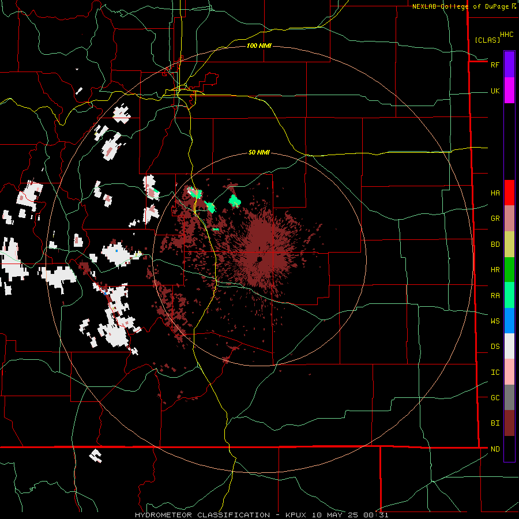Screen dimensions: 519x519
Task: Click the 100 NMI range ring label
Action: click(x=259, y=46)
